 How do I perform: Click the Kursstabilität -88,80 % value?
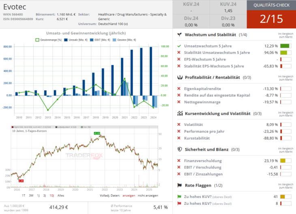point(270,138)
